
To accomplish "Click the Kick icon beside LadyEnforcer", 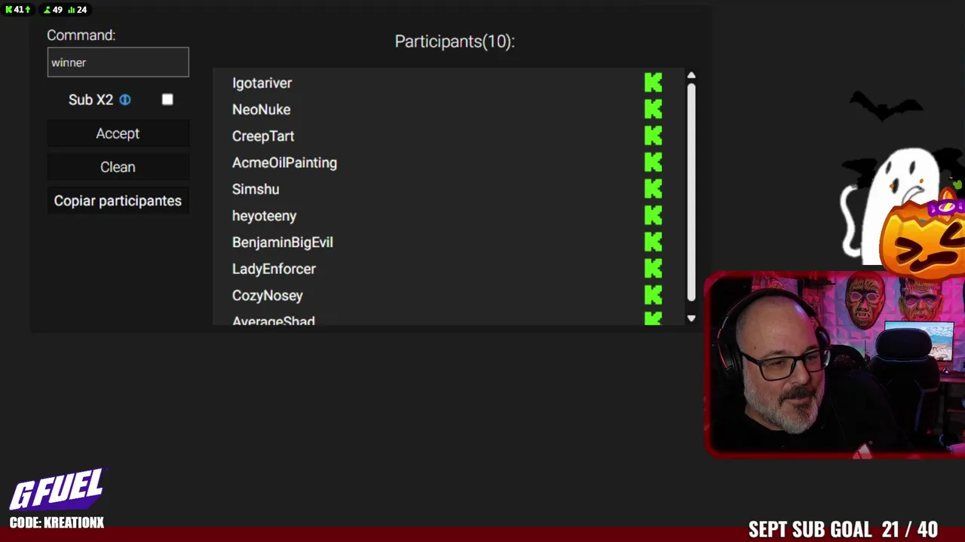I will point(653,269).
